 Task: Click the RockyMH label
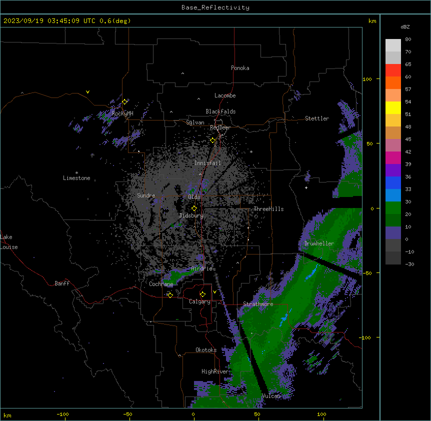click(x=122, y=113)
